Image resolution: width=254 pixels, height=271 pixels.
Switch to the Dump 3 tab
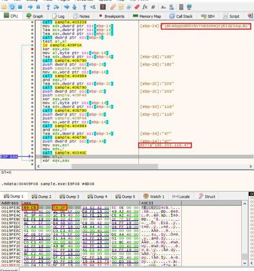pos(69,196)
